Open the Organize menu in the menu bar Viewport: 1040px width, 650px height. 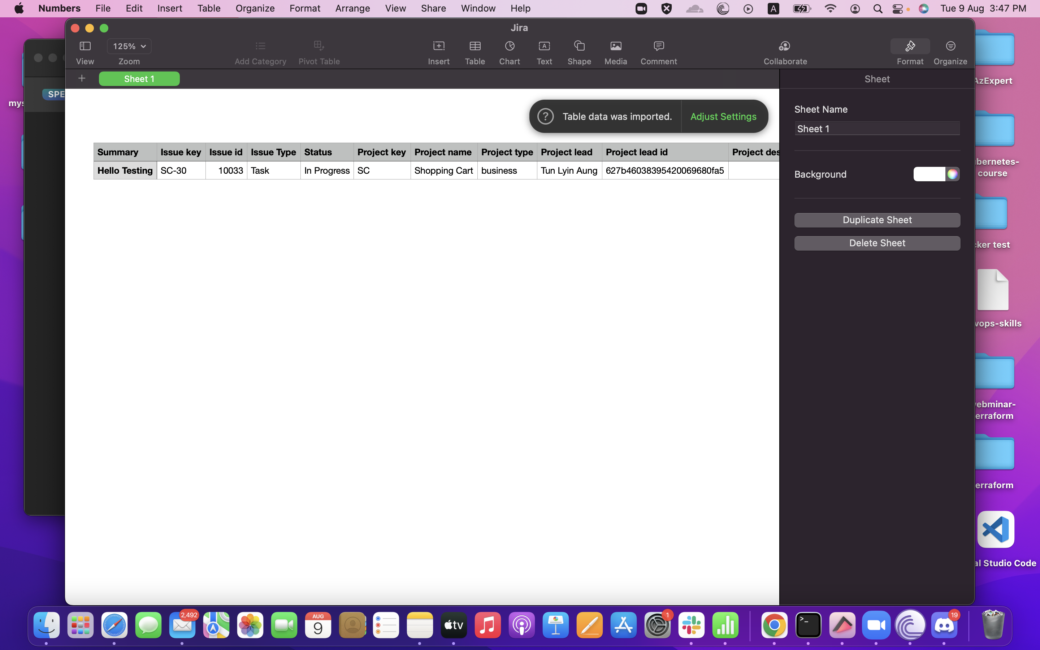[x=255, y=8]
